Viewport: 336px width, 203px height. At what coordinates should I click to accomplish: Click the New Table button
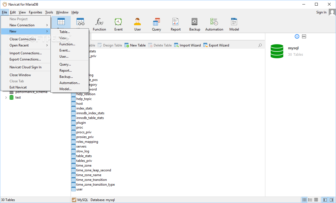[135, 45]
